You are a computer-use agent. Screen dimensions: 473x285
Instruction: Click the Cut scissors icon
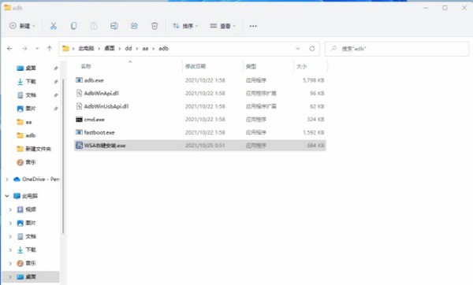point(54,26)
